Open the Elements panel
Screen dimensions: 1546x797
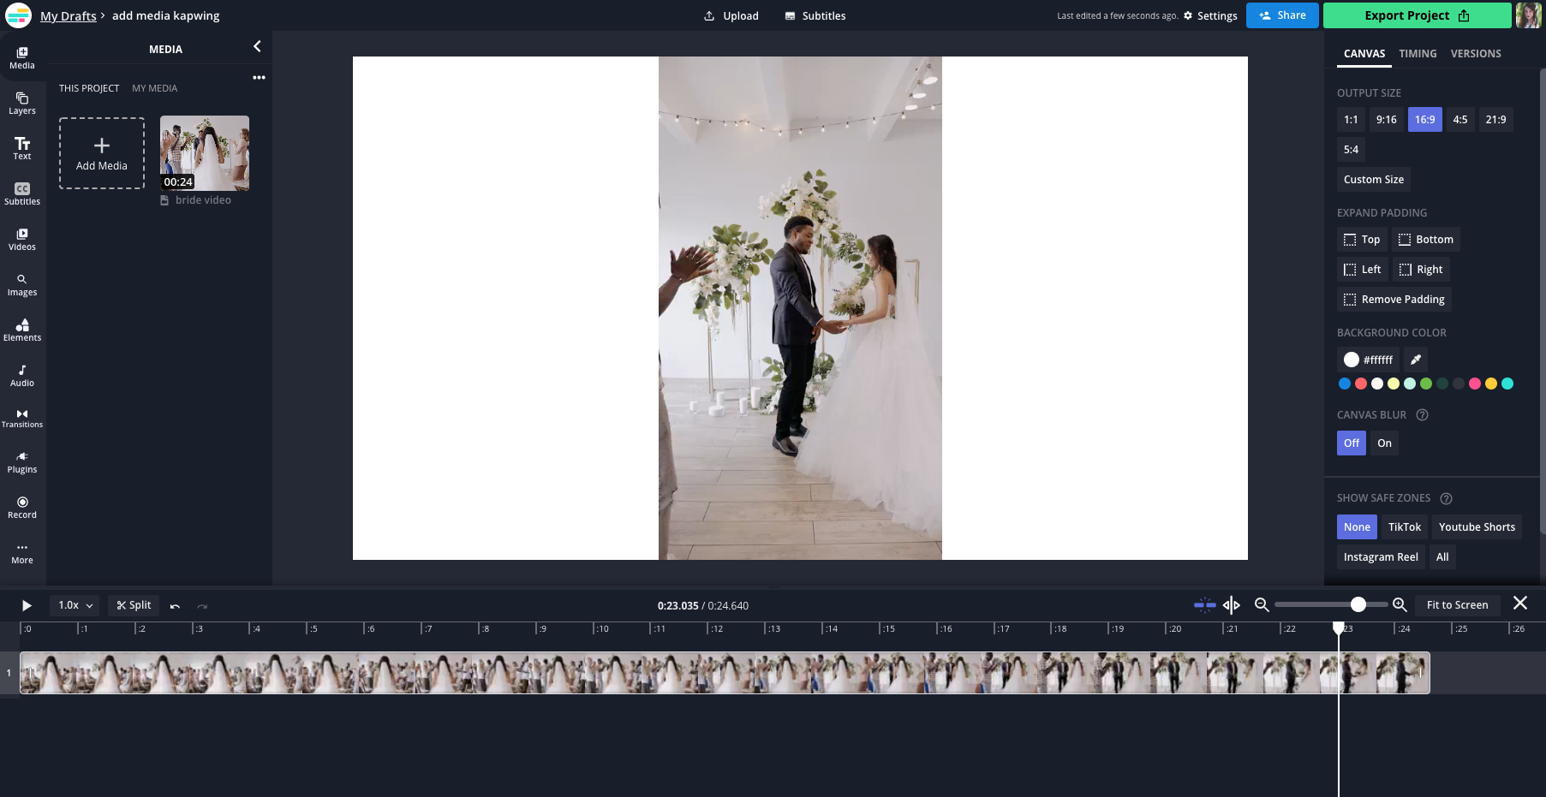22,330
